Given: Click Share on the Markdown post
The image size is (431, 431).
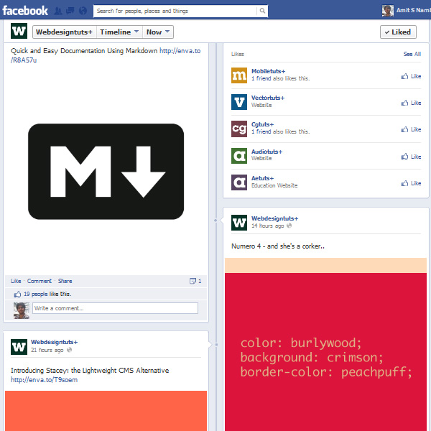Looking at the screenshot, I should point(65,281).
